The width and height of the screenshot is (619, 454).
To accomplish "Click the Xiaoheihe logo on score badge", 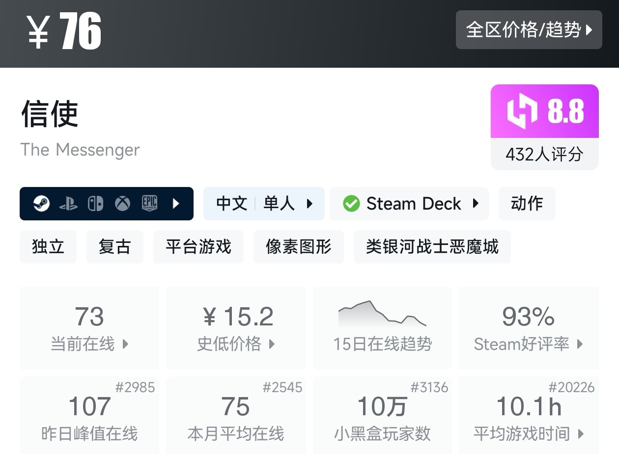I will point(522,111).
